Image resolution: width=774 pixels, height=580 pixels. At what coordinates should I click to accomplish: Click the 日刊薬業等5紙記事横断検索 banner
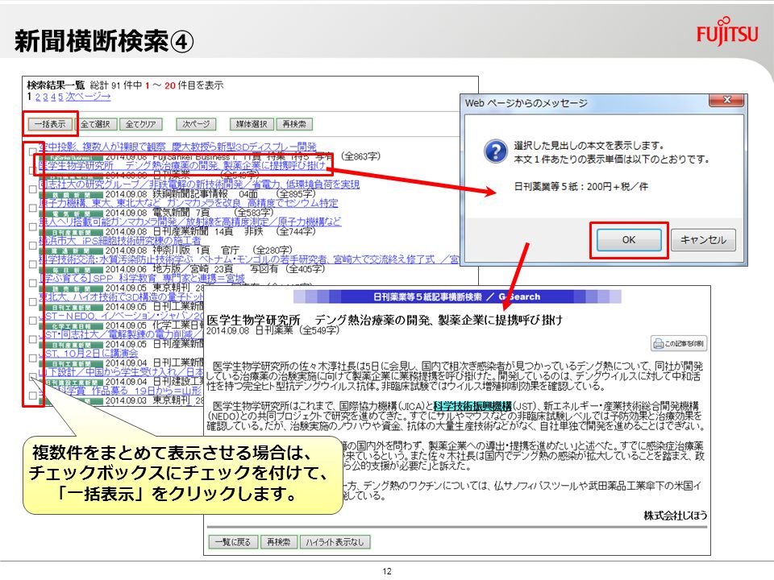click(456, 297)
